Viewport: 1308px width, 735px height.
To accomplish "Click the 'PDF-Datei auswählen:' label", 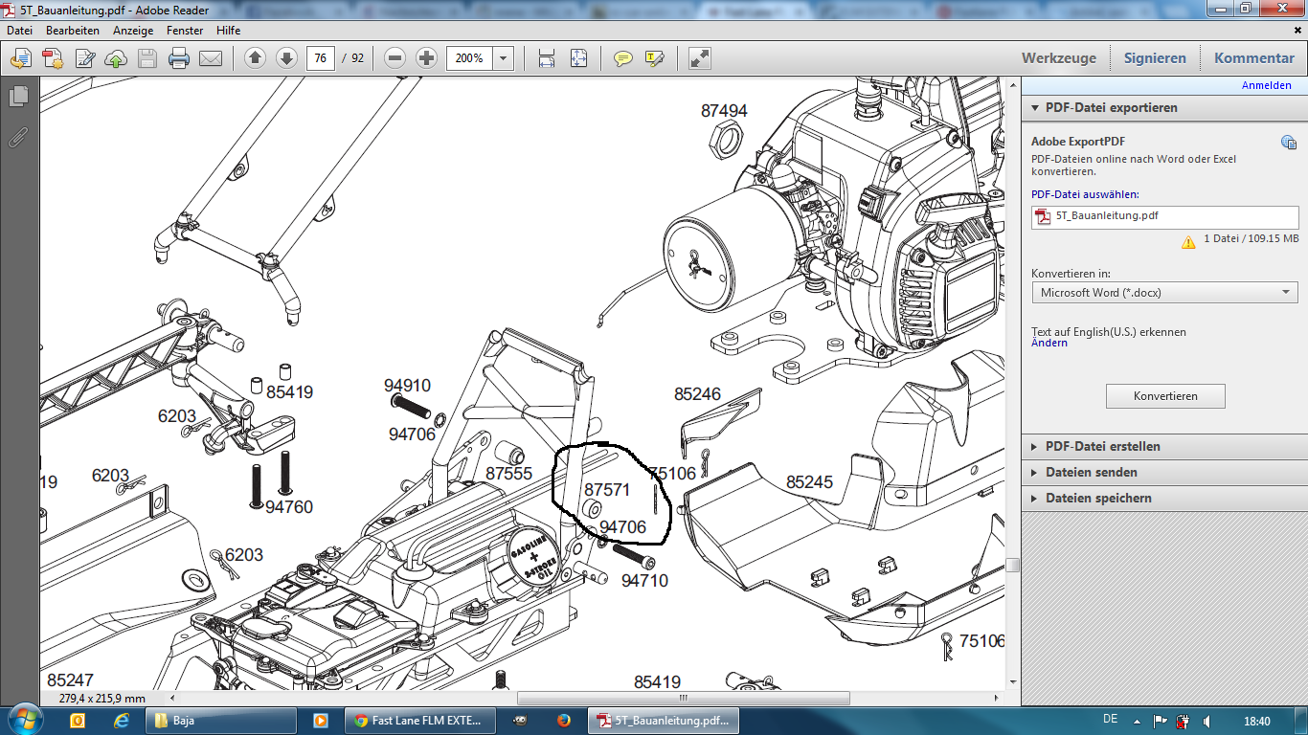I will [x=1085, y=194].
